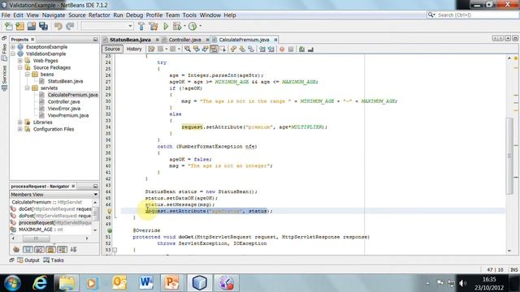Click the Shift Line Right icon
The image size is (520, 292).
coord(271,49)
